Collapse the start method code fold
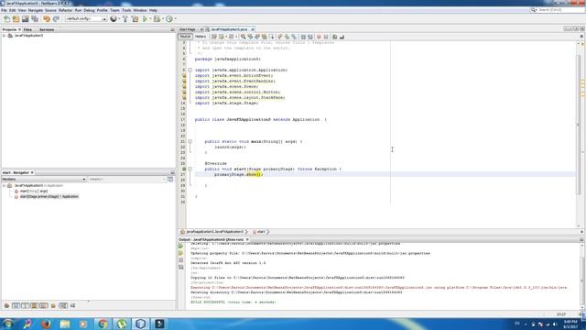 pos(190,169)
